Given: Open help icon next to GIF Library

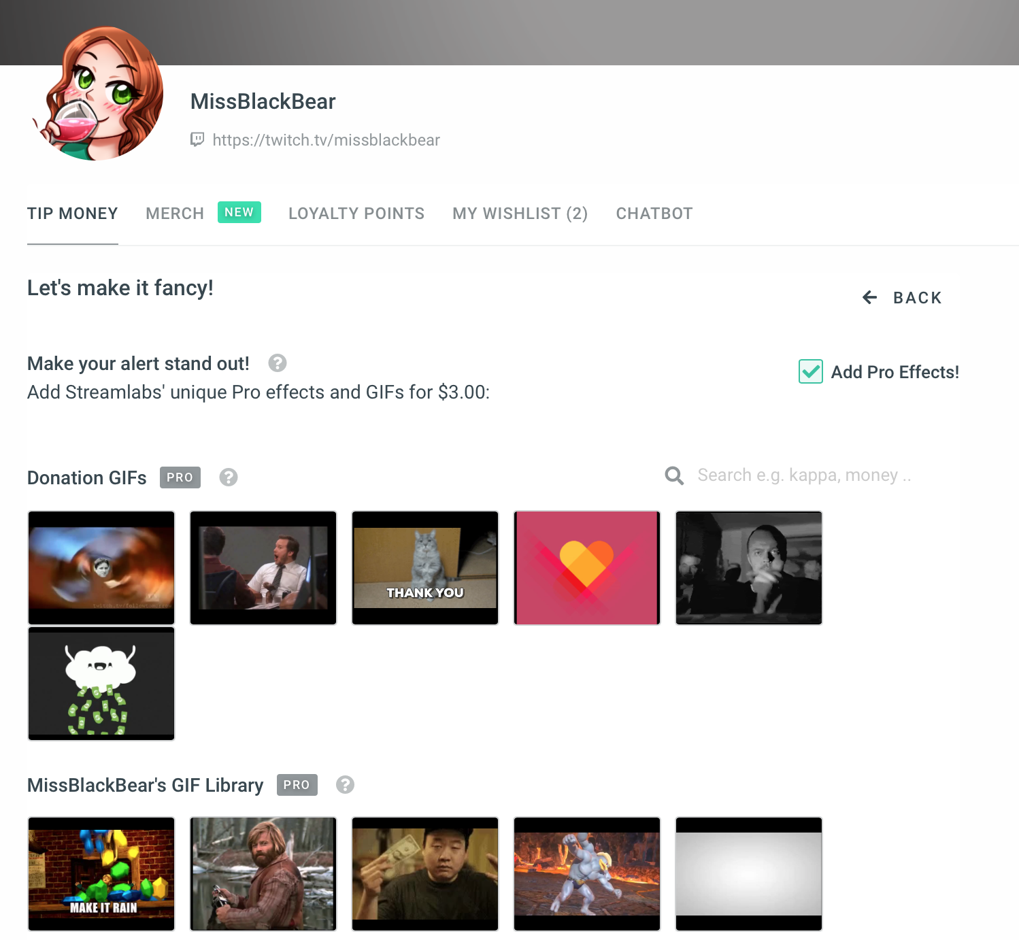Looking at the screenshot, I should tap(346, 785).
